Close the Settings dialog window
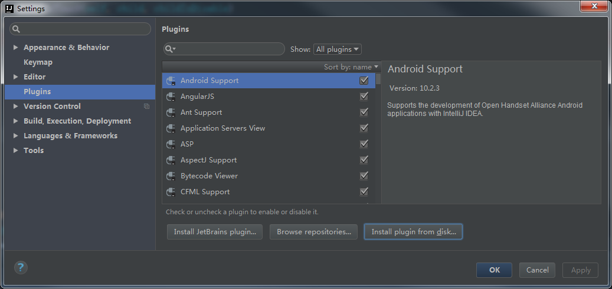The width and height of the screenshot is (612, 289). pyautogui.click(x=594, y=6)
